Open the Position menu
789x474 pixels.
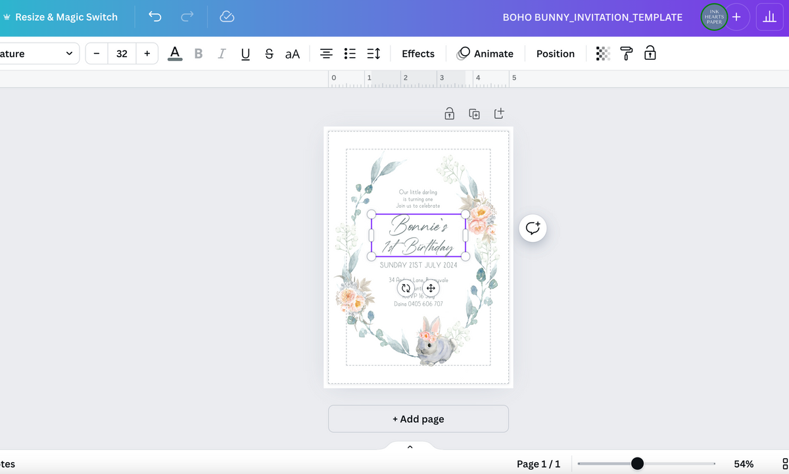pyautogui.click(x=555, y=53)
